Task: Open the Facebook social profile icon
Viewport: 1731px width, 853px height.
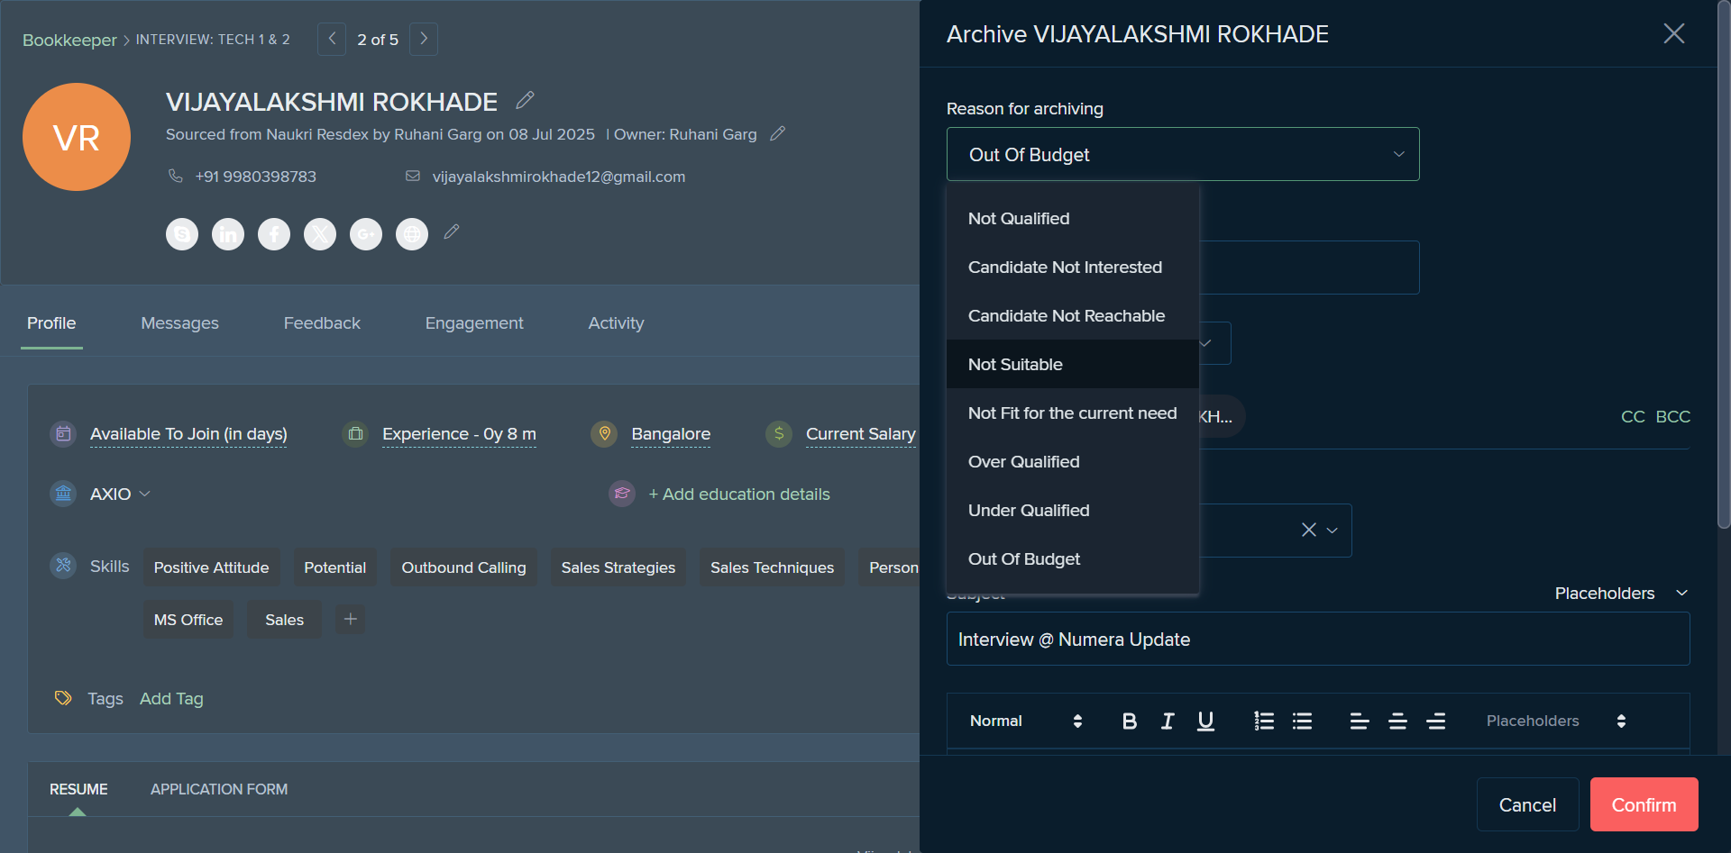Action: click(274, 234)
